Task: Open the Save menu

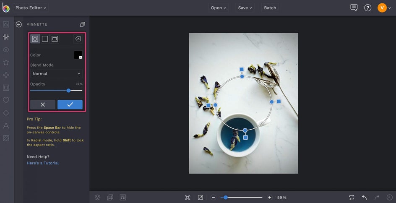Action: point(245,8)
